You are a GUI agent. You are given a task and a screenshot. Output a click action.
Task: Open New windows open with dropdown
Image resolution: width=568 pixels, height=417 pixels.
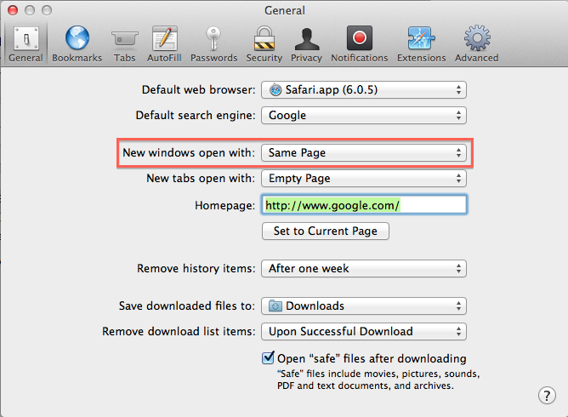click(364, 152)
